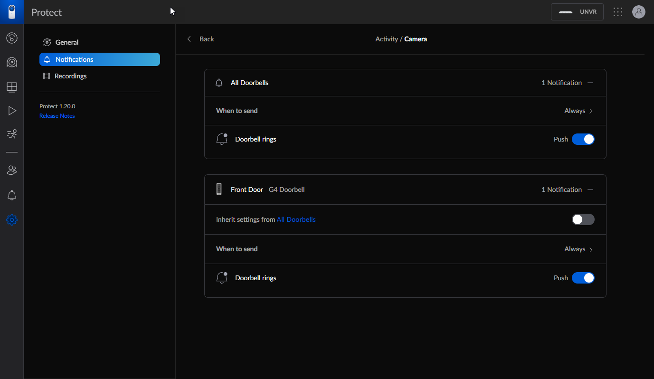Enable Inherit settings from All Doorbells

pos(583,219)
